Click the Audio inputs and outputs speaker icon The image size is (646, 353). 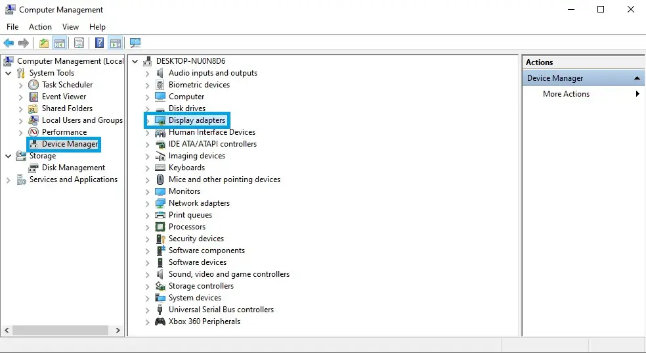[160, 73]
